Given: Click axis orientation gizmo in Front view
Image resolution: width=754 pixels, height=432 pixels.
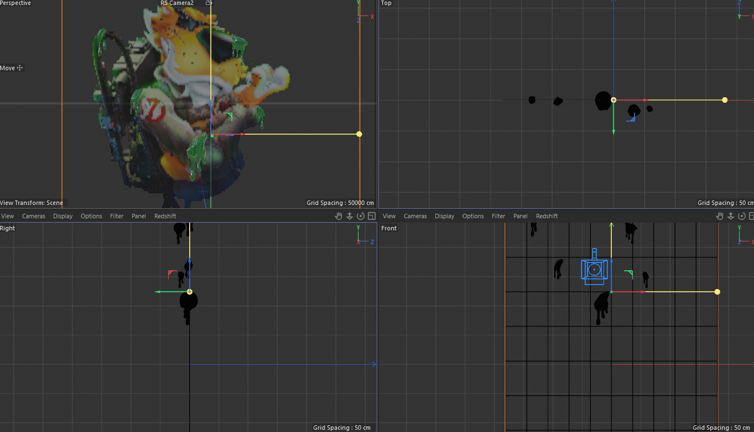Looking at the screenshot, I should click(746, 235).
